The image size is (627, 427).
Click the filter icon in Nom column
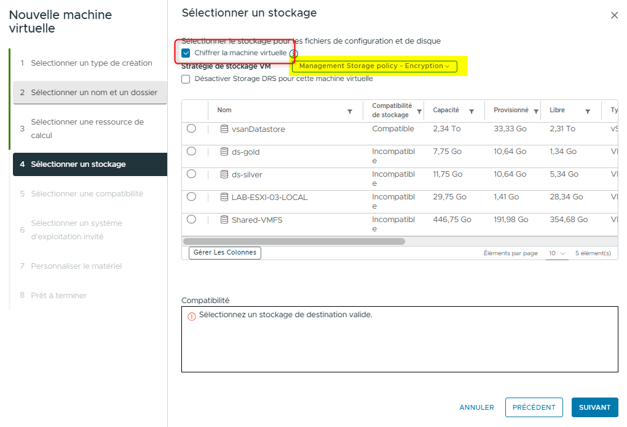350,112
